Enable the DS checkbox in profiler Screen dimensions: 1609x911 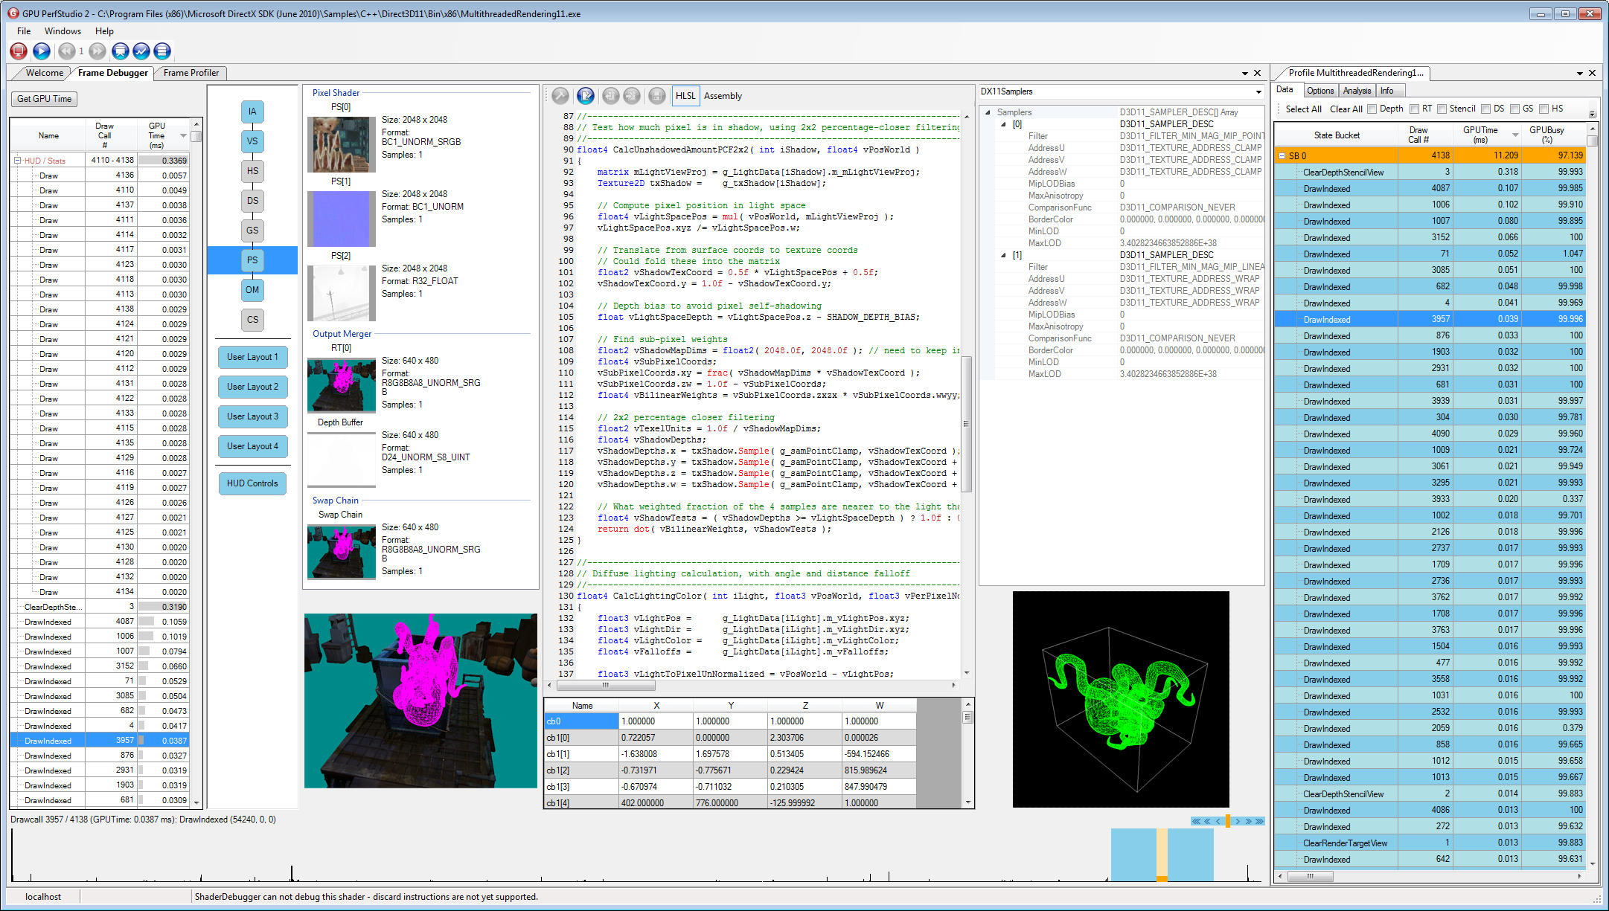pyautogui.click(x=1485, y=109)
